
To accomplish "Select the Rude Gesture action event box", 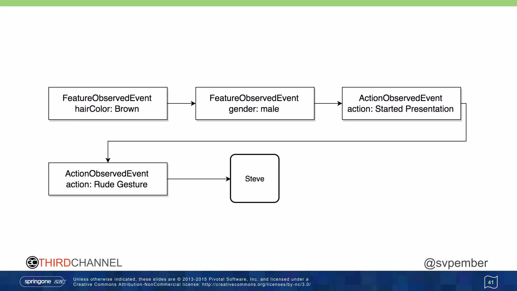I will point(108,179).
